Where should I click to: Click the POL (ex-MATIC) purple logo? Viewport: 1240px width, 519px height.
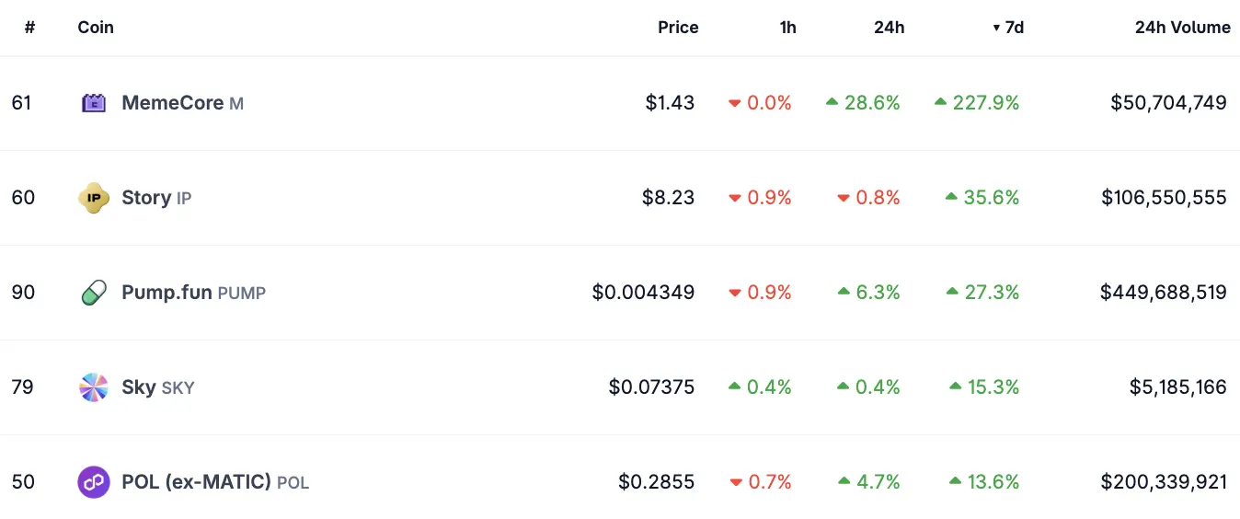[x=94, y=482]
